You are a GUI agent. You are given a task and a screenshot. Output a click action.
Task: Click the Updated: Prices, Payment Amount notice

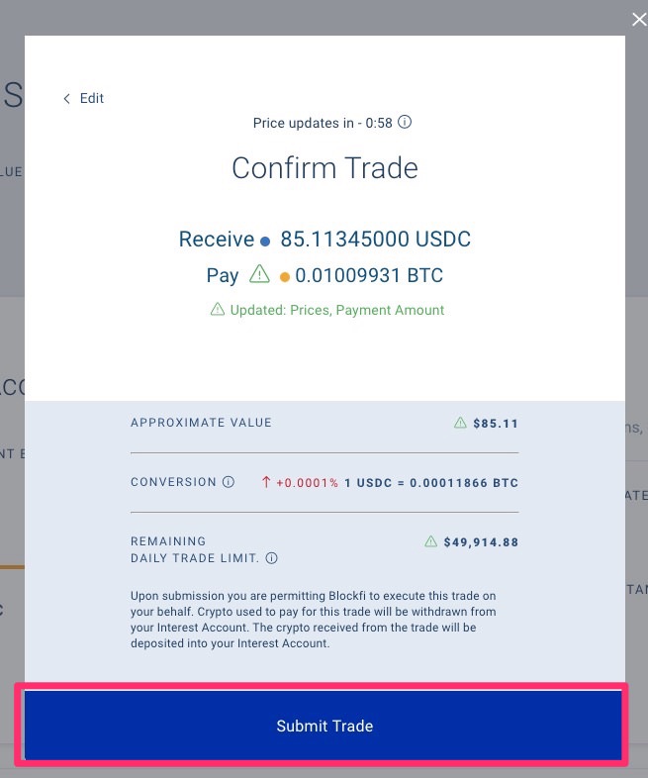[x=336, y=310]
